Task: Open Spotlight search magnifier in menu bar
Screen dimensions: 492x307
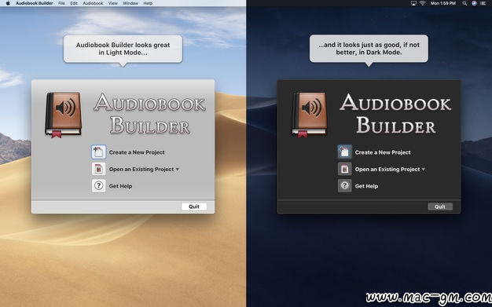Action: [x=464, y=3]
